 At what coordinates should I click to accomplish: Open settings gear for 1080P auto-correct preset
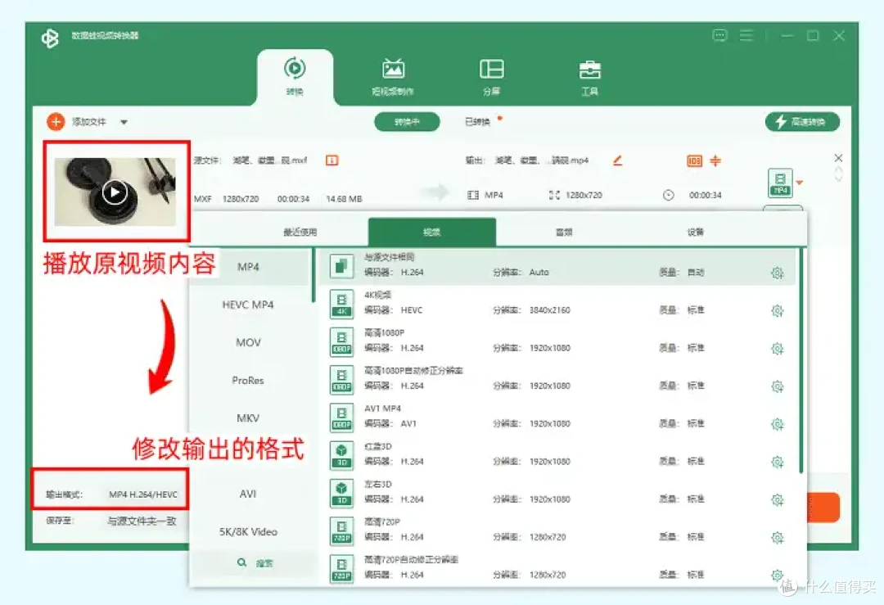[x=778, y=386]
